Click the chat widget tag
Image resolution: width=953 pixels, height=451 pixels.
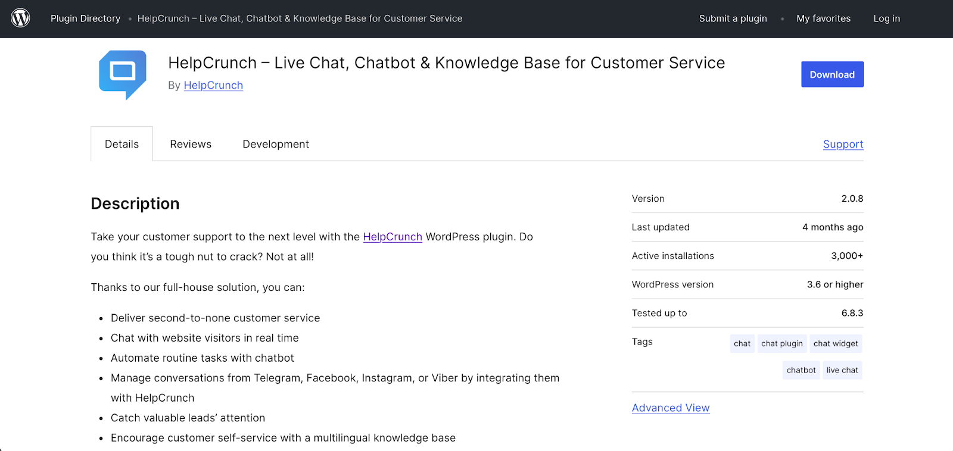point(836,343)
